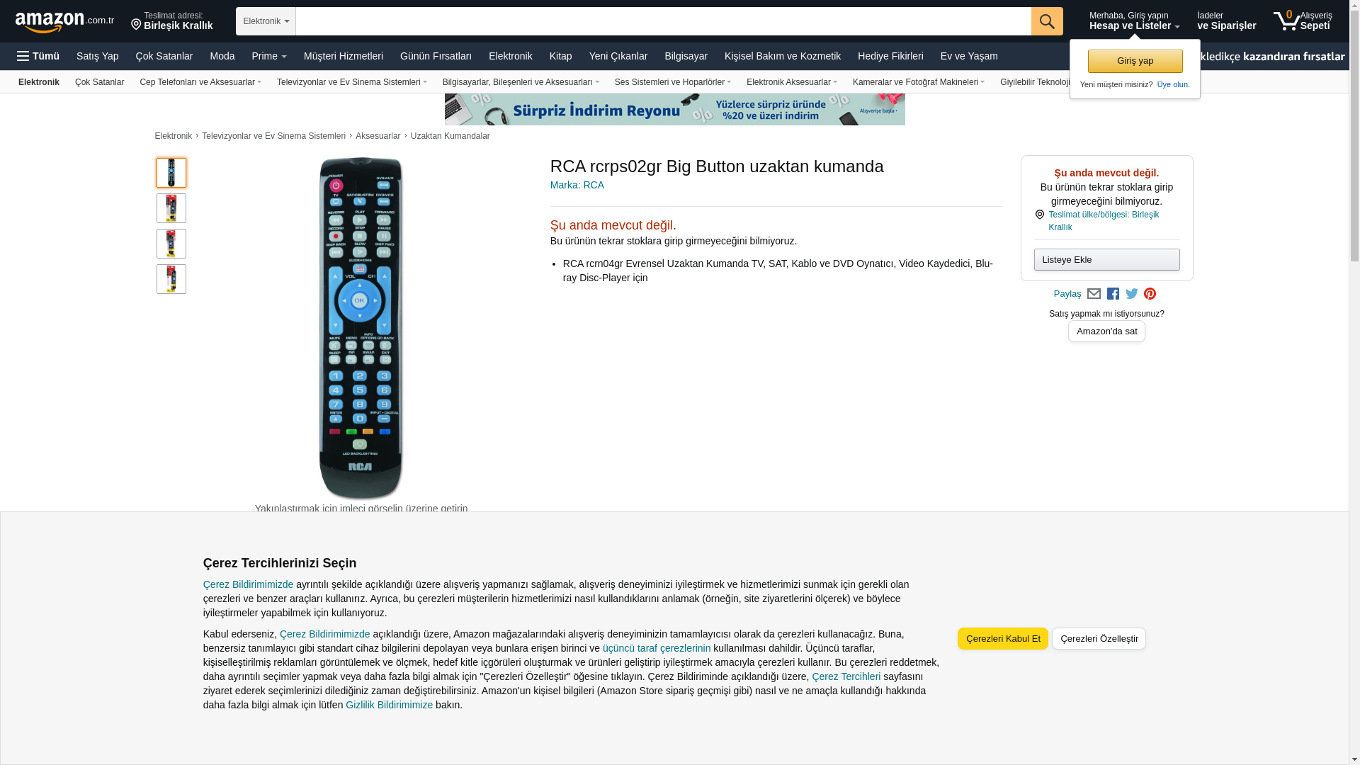Open the Tümü hamburger menu
1360x765 pixels.
coord(38,56)
